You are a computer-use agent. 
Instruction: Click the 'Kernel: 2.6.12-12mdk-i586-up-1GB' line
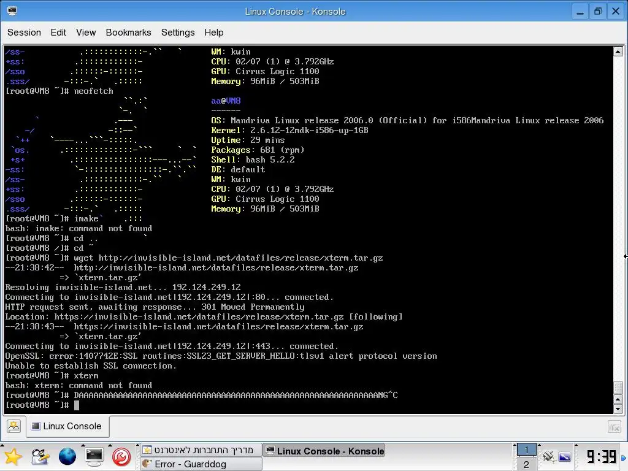pyautogui.click(x=289, y=131)
